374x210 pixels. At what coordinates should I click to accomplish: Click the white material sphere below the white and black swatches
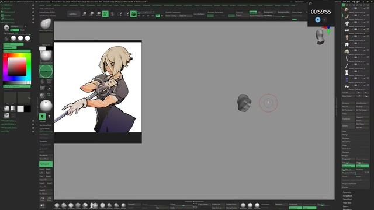[x=46, y=57]
